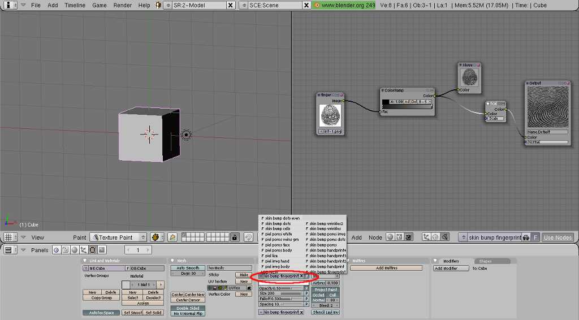
Task: Delete SCE:Scene with X button
Action: pyautogui.click(x=306, y=5)
